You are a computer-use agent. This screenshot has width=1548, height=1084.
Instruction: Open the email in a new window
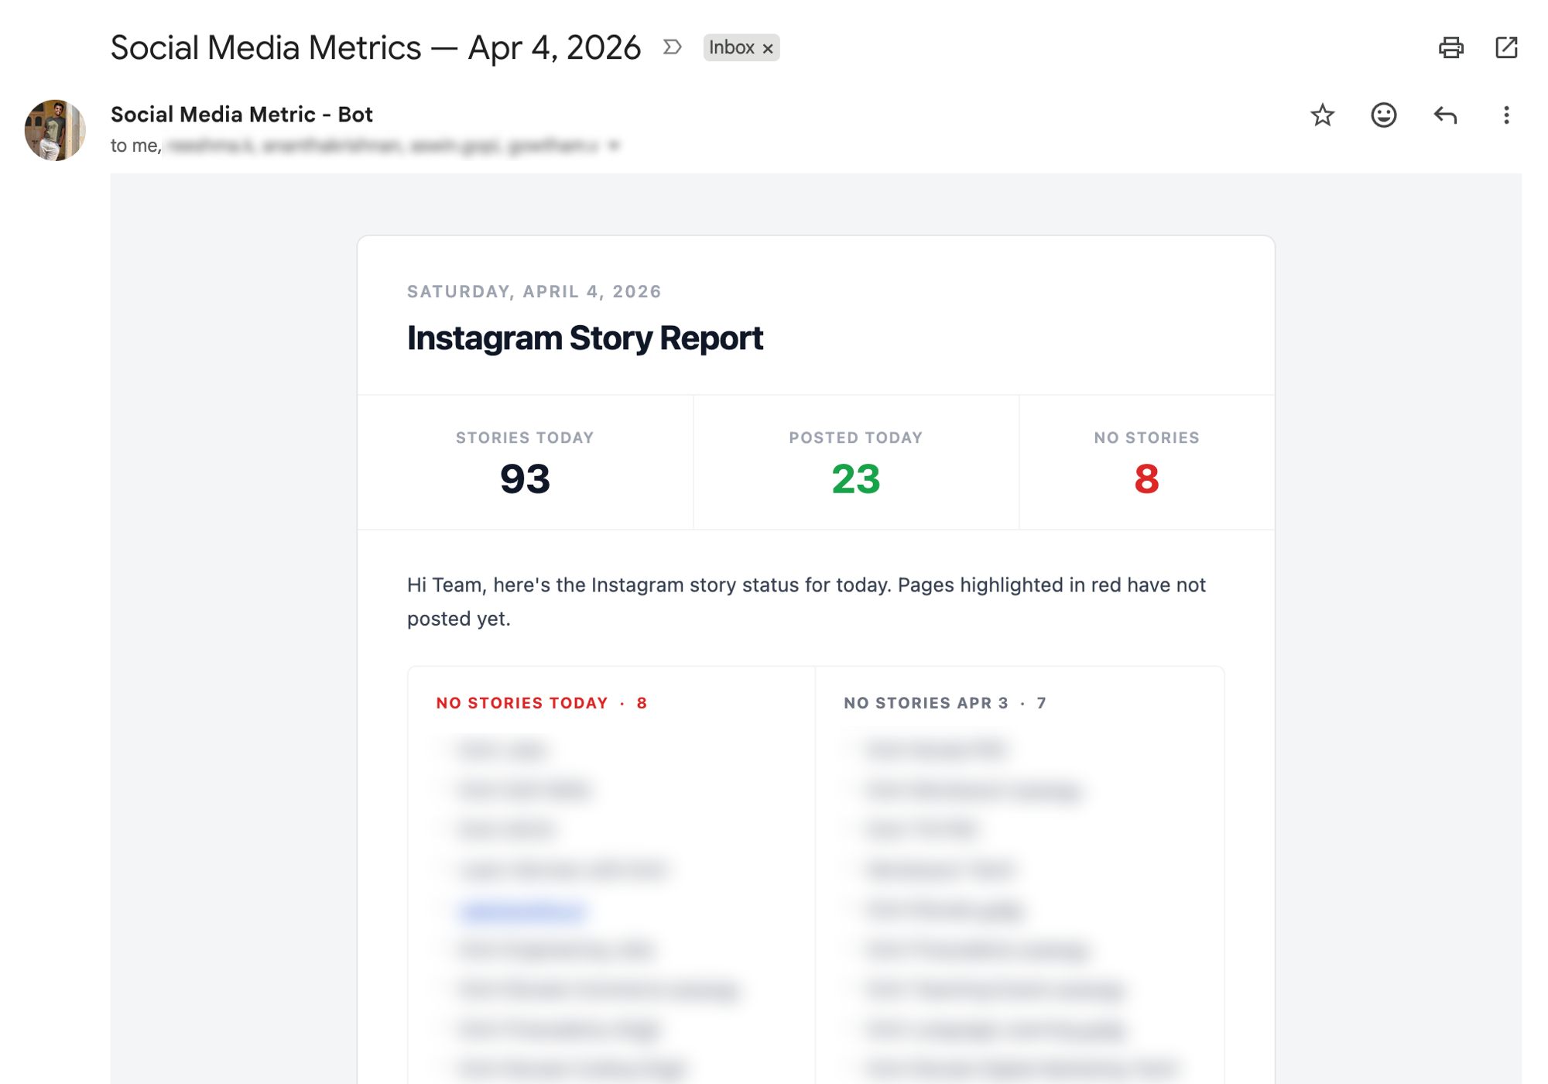point(1507,47)
